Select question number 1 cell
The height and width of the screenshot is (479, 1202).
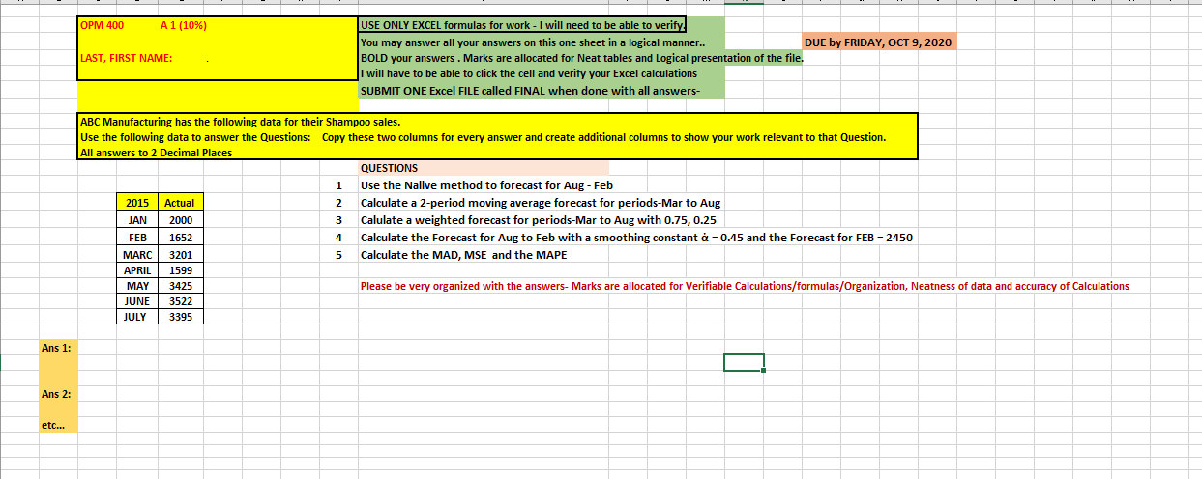point(338,184)
